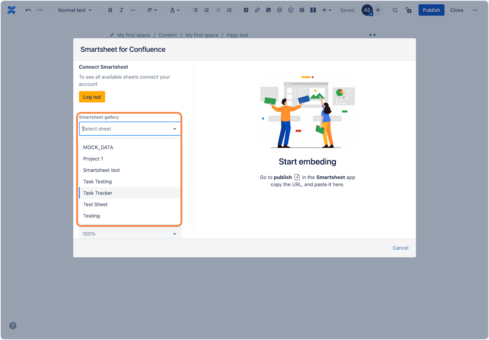Insert an @ mention
This screenshot has height=340, width=489.
280,10
